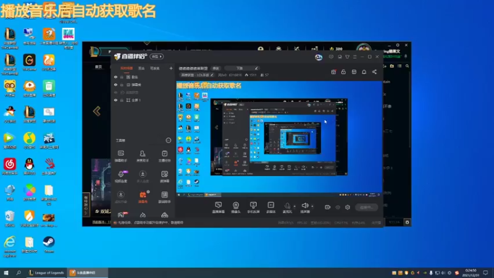Open Internet Explorer desktop shortcut

point(10,246)
